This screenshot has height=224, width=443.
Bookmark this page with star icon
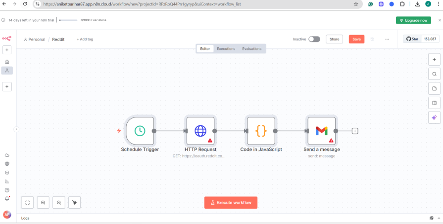[356, 4]
